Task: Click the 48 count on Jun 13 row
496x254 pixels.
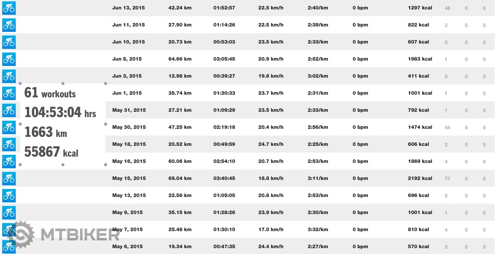Action: click(x=447, y=8)
